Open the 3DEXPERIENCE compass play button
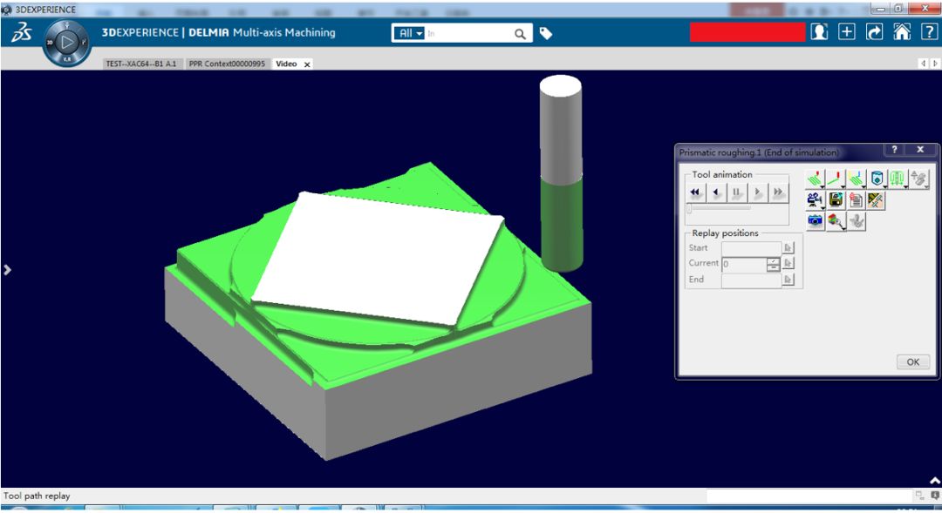This screenshot has height=513, width=942. pos(67,42)
